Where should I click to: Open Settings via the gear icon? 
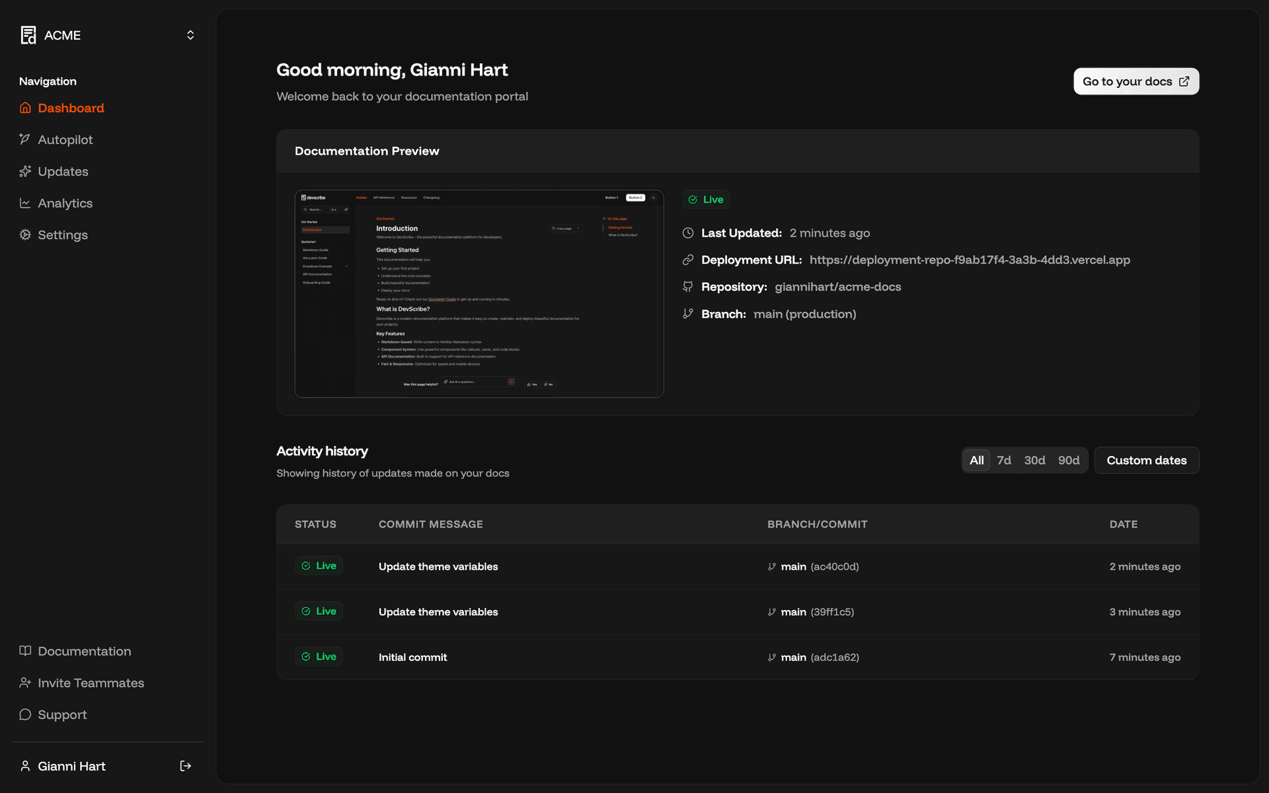tap(25, 235)
